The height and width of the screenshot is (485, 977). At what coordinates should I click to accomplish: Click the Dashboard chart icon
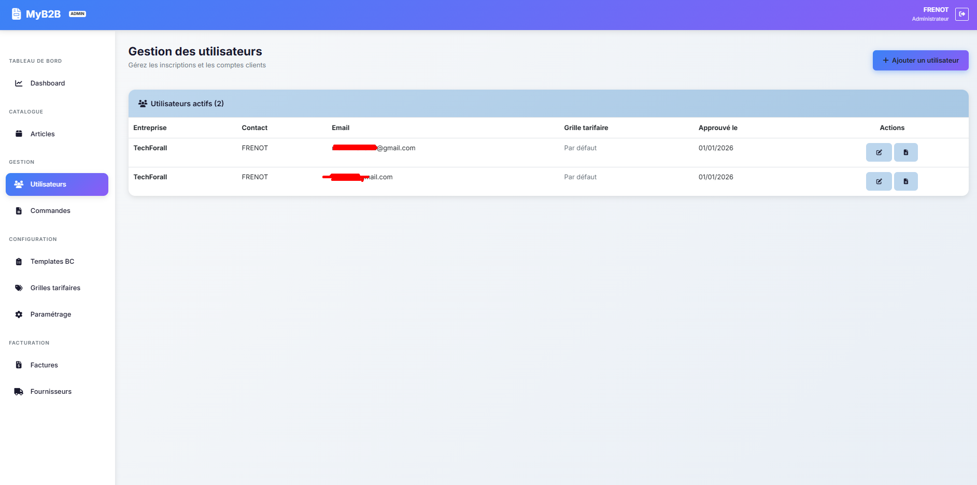(x=19, y=83)
